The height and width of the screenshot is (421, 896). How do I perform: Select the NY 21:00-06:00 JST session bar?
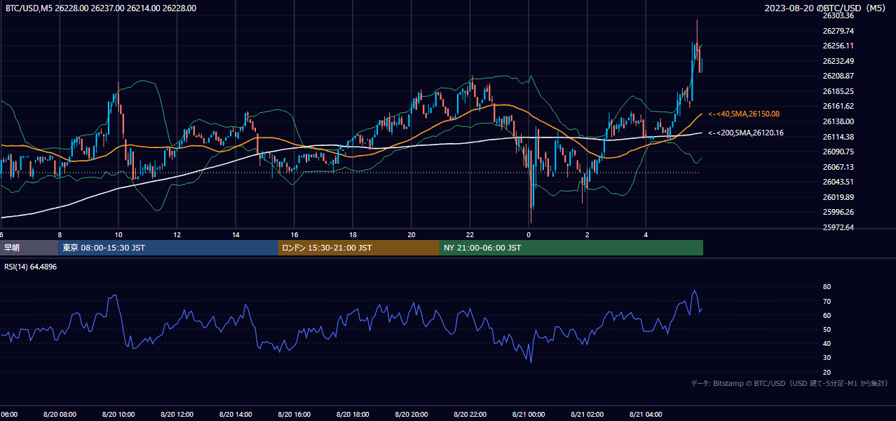click(571, 248)
